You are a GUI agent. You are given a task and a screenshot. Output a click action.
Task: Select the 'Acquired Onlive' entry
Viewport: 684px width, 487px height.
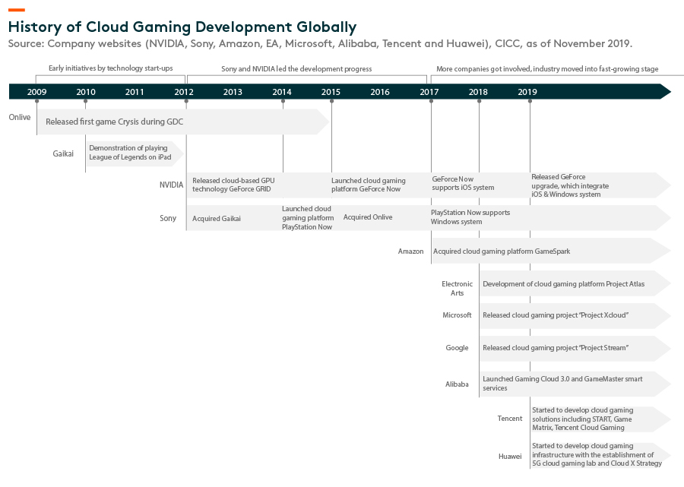point(368,217)
